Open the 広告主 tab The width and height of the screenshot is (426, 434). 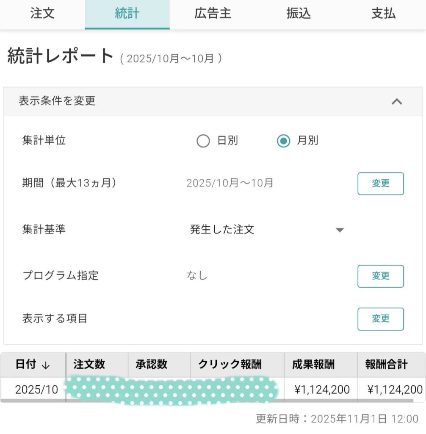pos(213,14)
